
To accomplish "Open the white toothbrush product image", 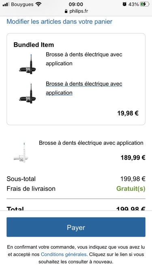I will point(21,153).
